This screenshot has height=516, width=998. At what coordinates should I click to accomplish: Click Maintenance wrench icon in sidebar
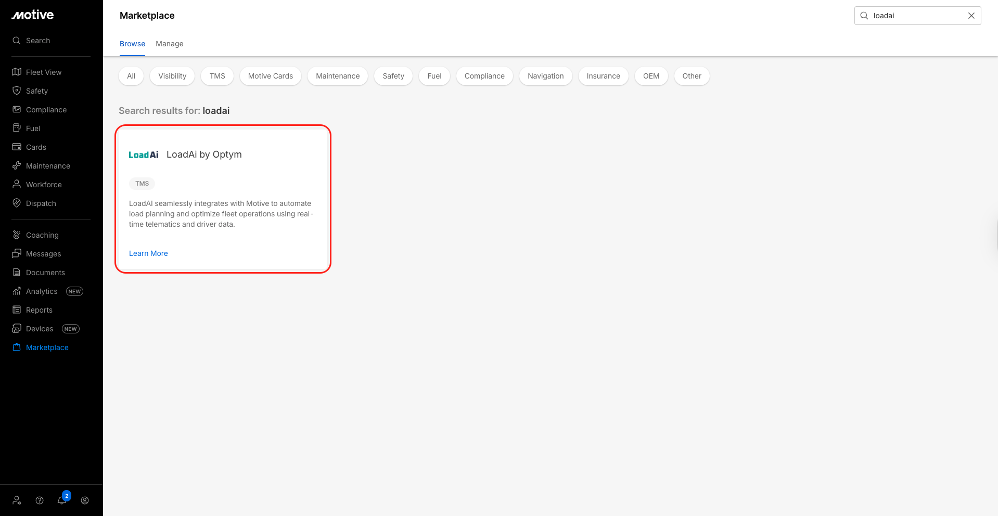pyautogui.click(x=17, y=166)
